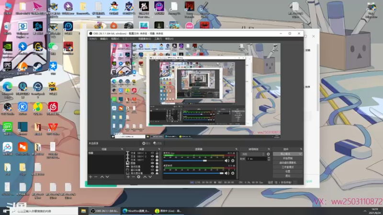The height and width of the screenshot is (215, 383).
Task: Toggle visibility of 显示器采集 source
Action: tap(152, 173)
